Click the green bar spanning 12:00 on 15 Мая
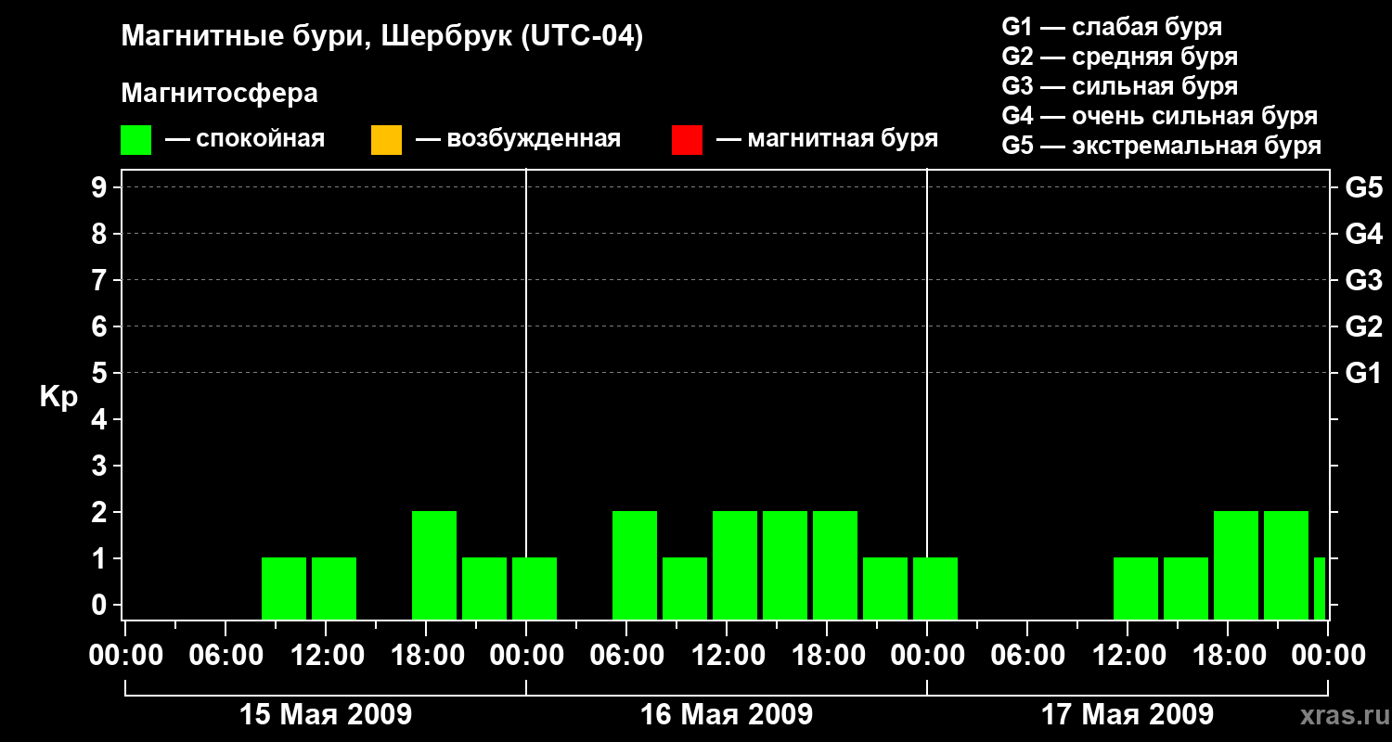Image resolution: width=1392 pixels, height=742 pixels. [x=334, y=588]
